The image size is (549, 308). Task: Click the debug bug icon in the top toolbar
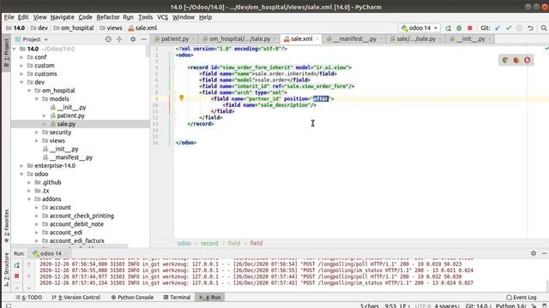(459, 28)
